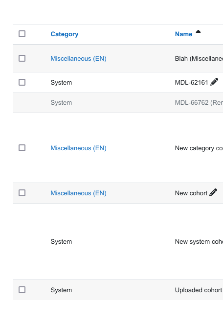Open the Miscellaneous (EN) link in the Blah row
Viewport: 223px width, 324px height.
pos(78,59)
